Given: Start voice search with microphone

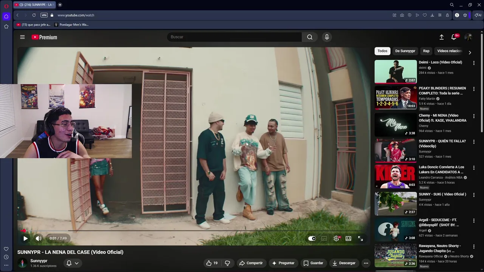Looking at the screenshot, I should click(327, 37).
